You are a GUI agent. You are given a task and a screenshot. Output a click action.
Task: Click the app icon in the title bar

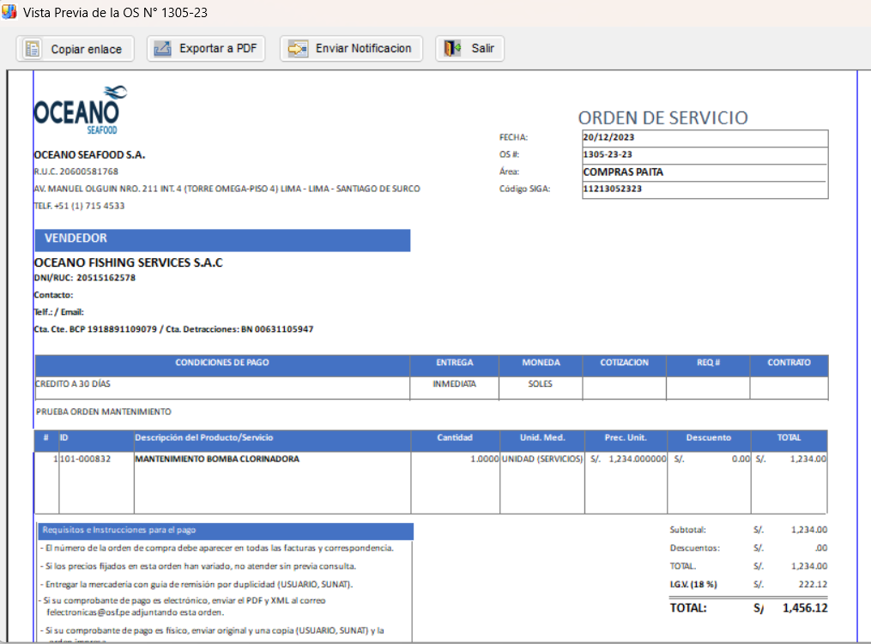click(x=10, y=13)
